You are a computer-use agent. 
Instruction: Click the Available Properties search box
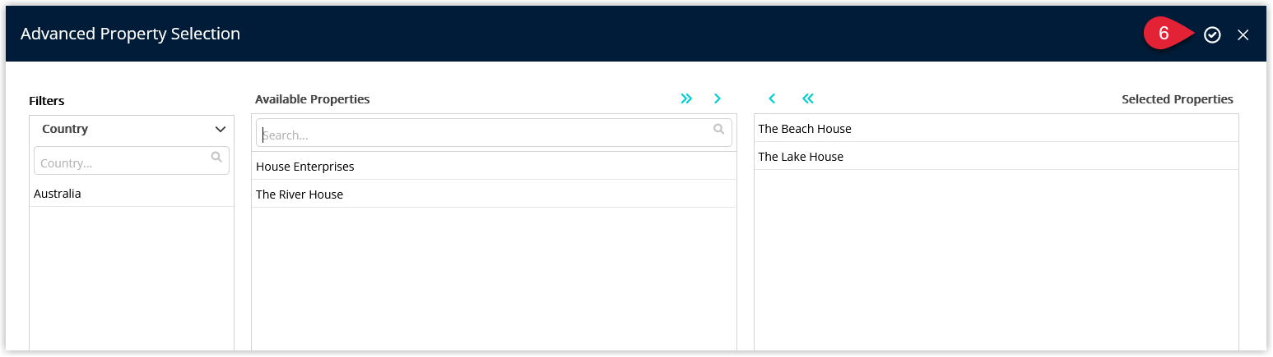pyautogui.click(x=494, y=133)
